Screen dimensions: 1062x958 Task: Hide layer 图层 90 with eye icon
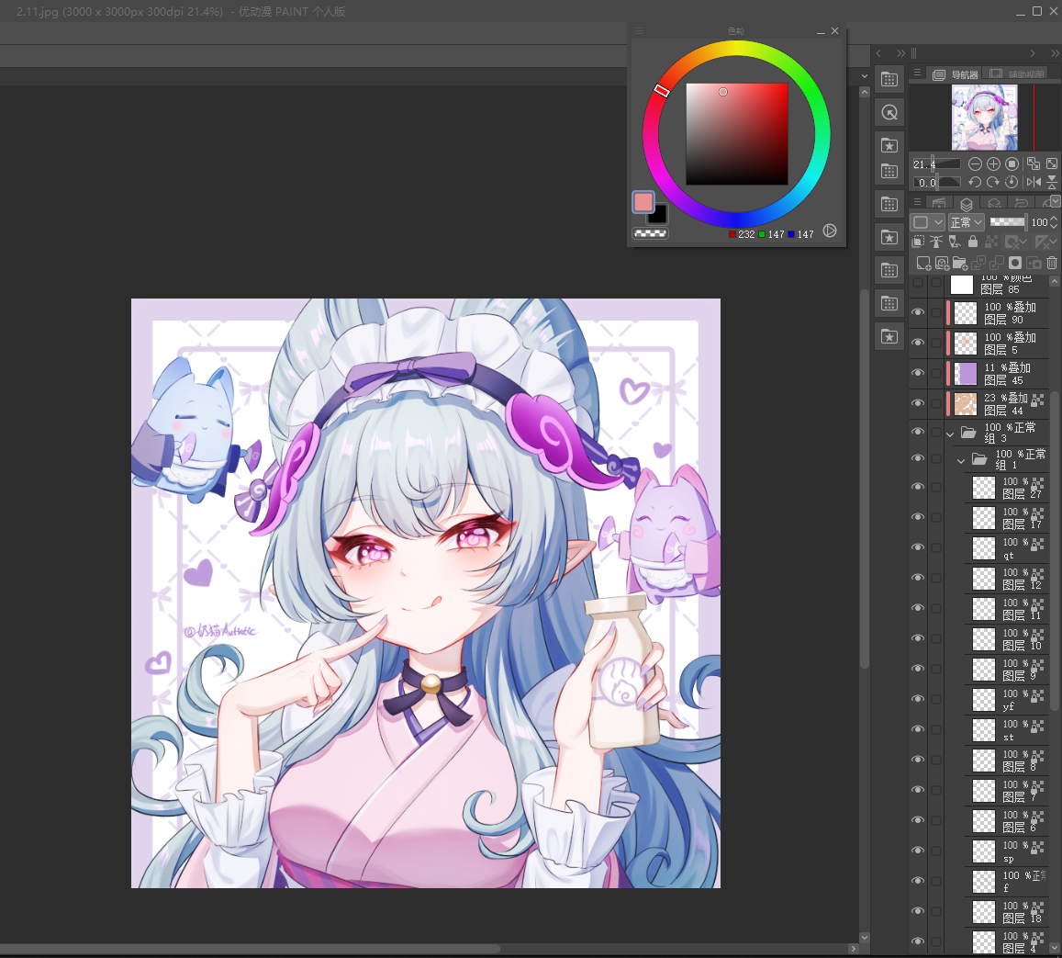[918, 312]
